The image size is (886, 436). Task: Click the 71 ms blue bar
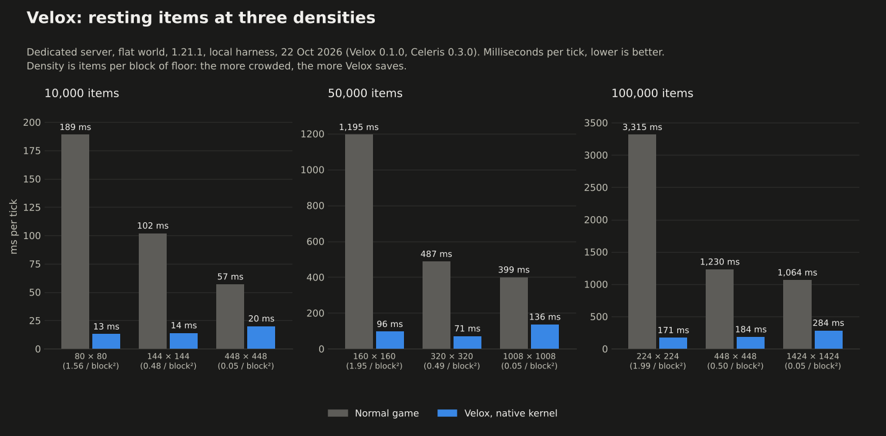coord(467,342)
